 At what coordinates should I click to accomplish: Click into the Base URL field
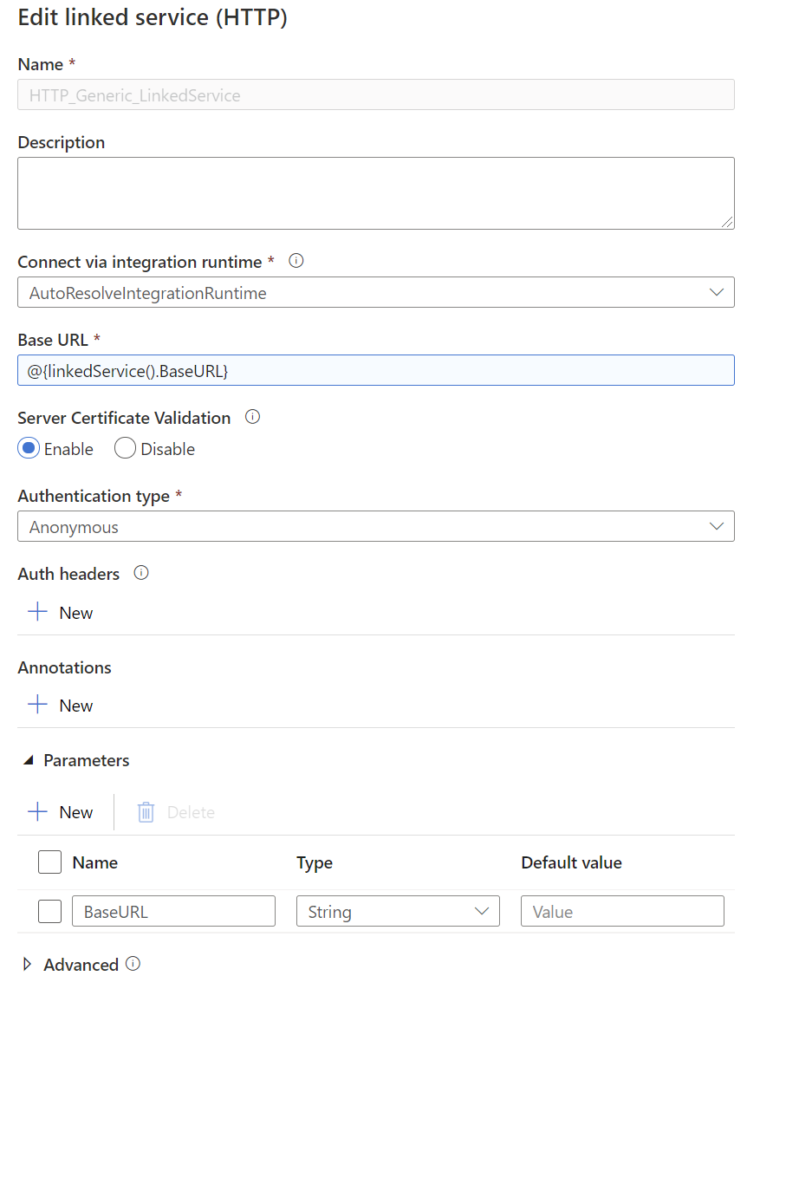[x=376, y=370]
